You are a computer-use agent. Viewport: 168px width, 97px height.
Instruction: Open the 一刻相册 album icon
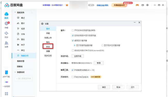tap(6, 82)
